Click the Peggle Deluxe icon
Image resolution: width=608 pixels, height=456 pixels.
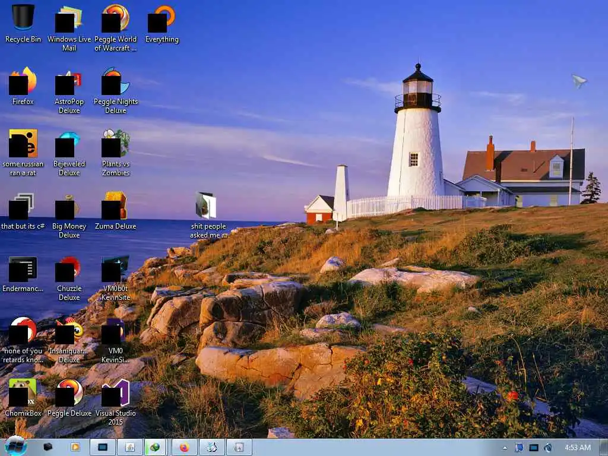[x=69, y=392]
